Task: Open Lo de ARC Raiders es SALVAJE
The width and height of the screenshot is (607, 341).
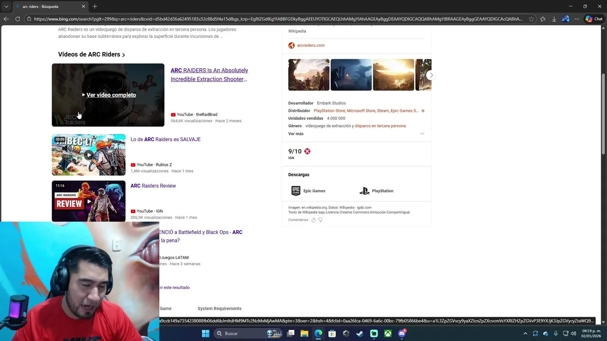Action: tap(166, 139)
